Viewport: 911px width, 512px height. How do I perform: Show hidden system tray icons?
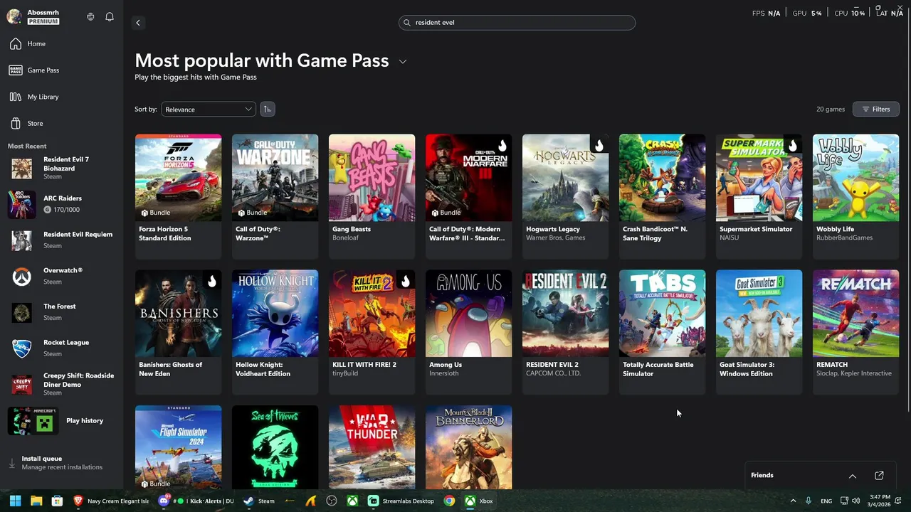793,501
